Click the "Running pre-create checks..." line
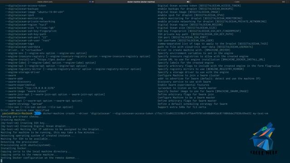 pyautogui.click(x=22, y=117)
